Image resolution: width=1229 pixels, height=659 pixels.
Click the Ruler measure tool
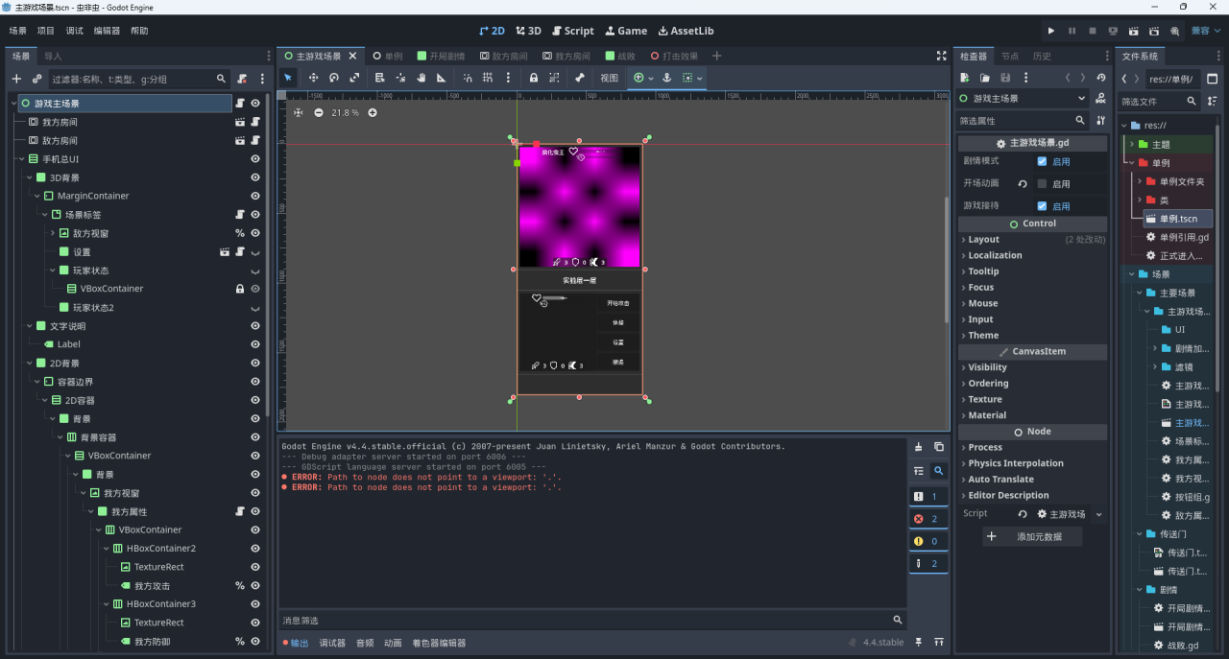tap(442, 78)
